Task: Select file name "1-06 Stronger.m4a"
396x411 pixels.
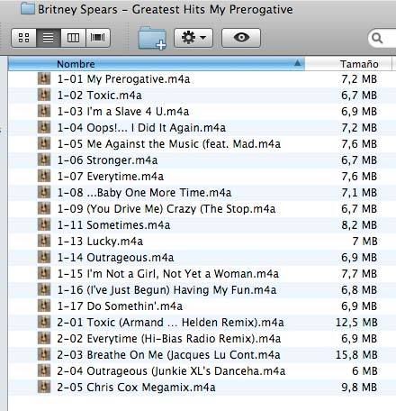Action: tap(107, 160)
